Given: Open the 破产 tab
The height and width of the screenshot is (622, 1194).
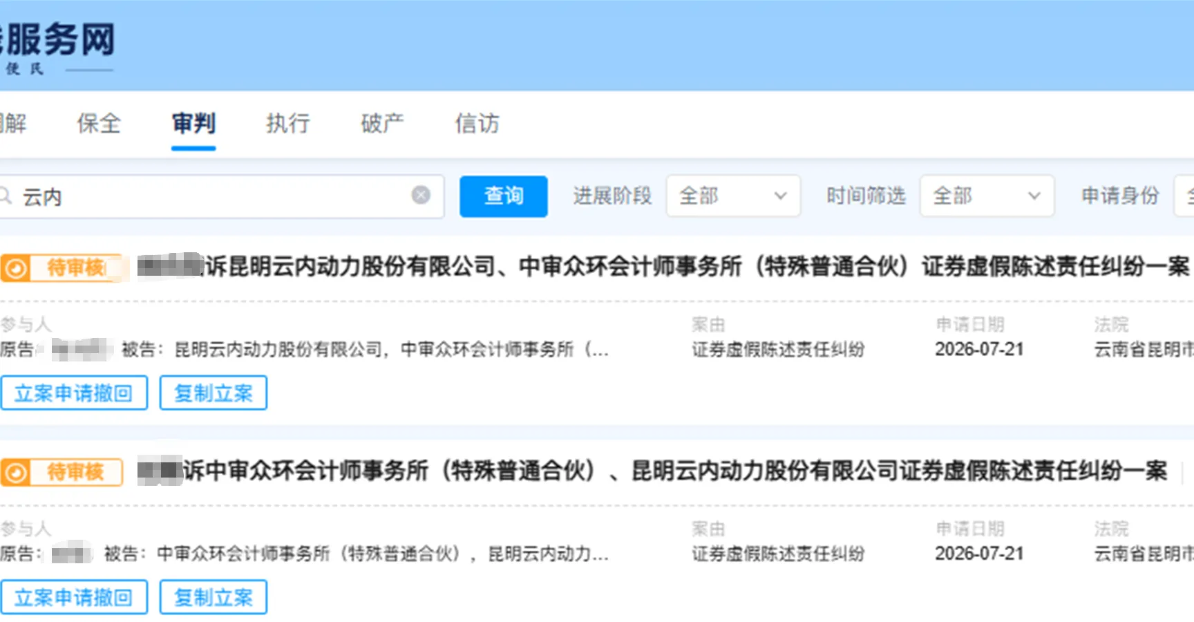Looking at the screenshot, I should (382, 124).
